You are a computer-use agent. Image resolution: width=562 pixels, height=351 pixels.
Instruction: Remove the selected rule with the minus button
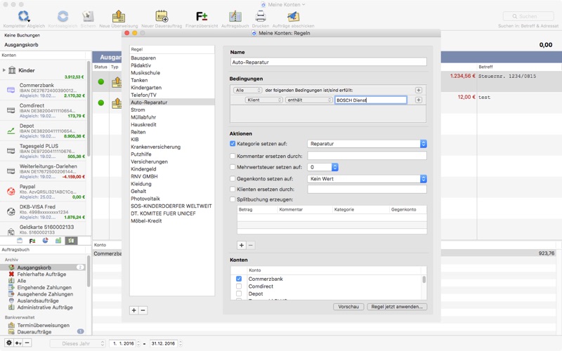click(x=143, y=310)
